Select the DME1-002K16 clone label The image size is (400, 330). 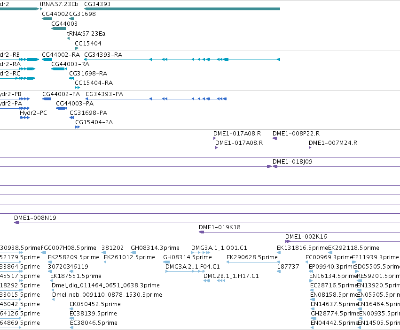[306, 237]
